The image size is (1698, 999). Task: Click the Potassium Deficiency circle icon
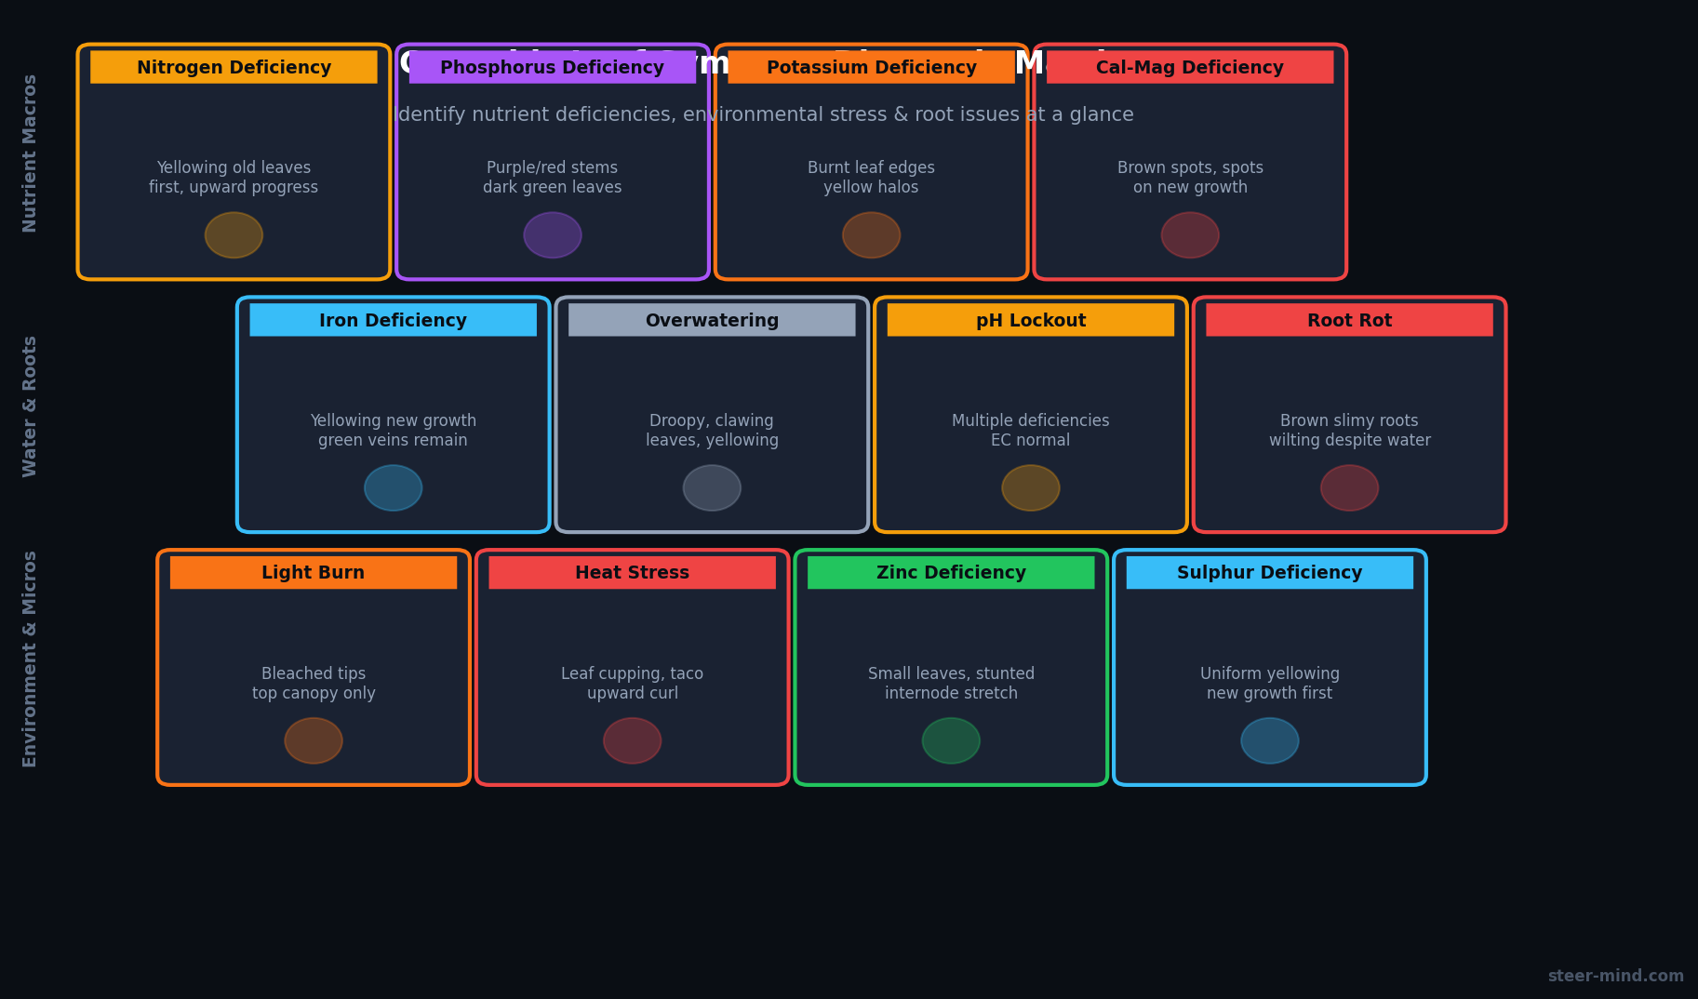pos(871,235)
